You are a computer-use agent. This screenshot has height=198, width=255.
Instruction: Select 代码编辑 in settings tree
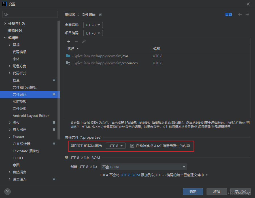[x=20, y=52]
